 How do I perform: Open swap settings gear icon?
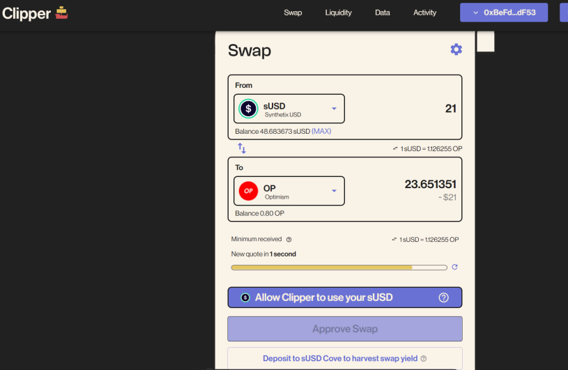click(456, 49)
